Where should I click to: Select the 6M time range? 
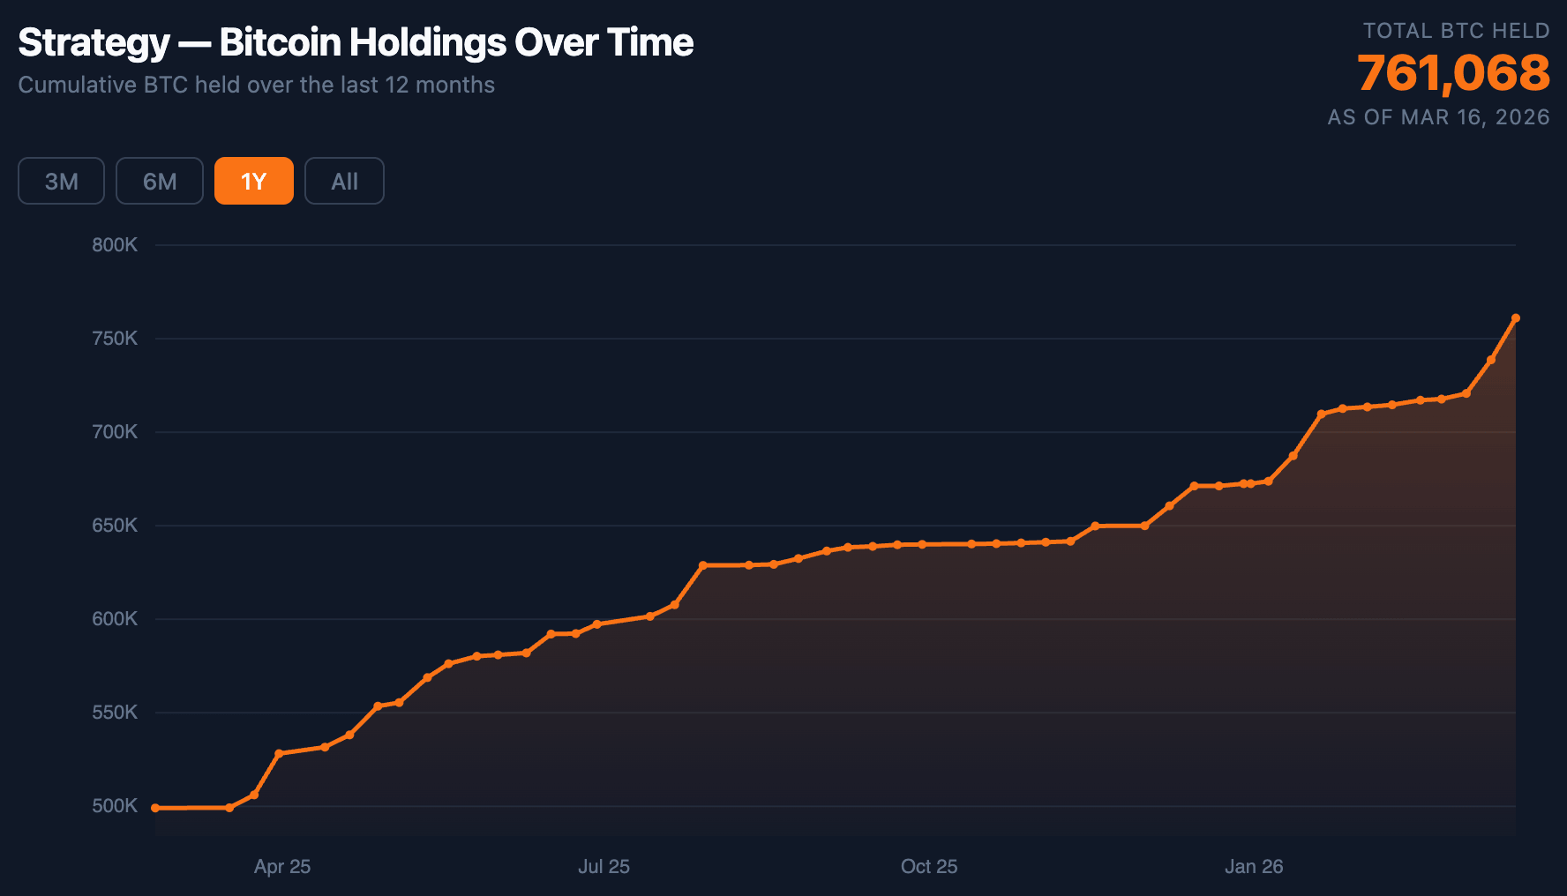point(160,181)
